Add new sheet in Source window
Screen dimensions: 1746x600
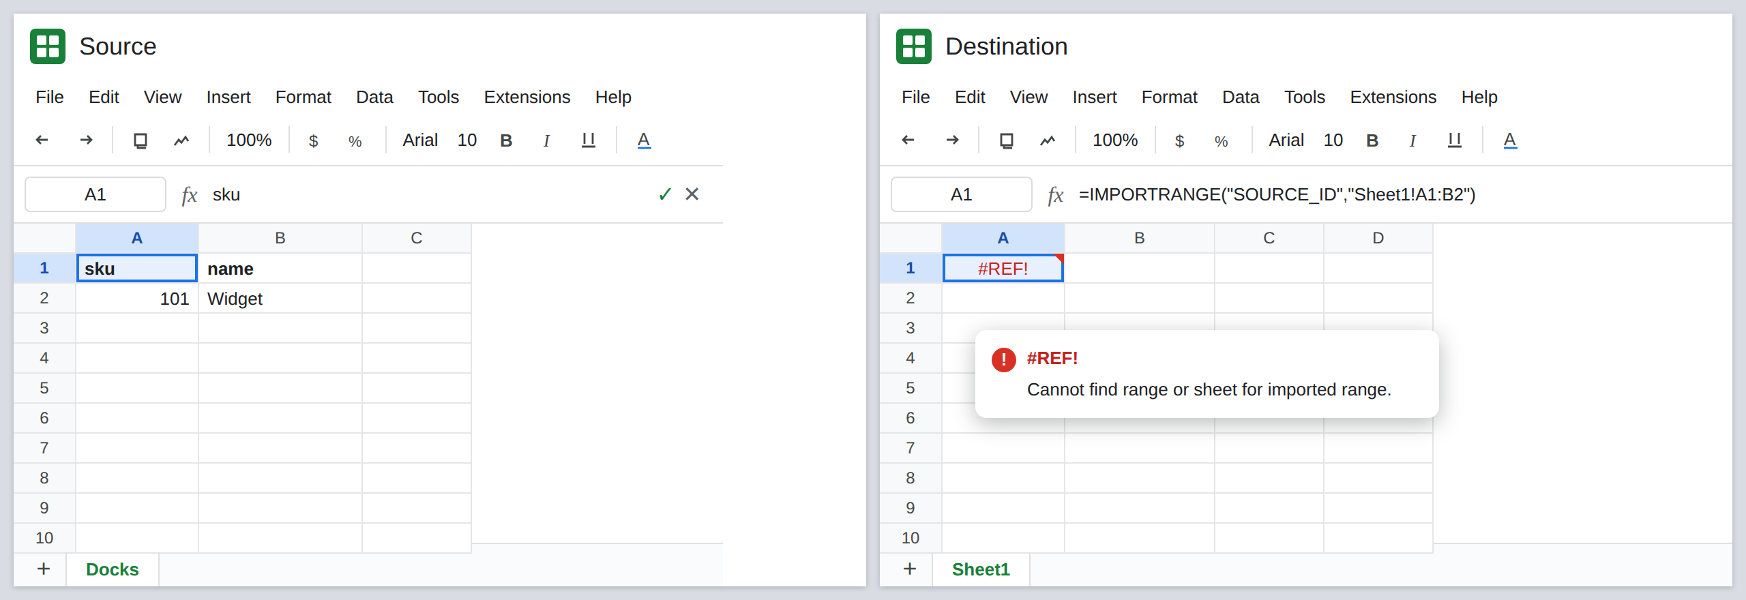(x=44, y=569)
